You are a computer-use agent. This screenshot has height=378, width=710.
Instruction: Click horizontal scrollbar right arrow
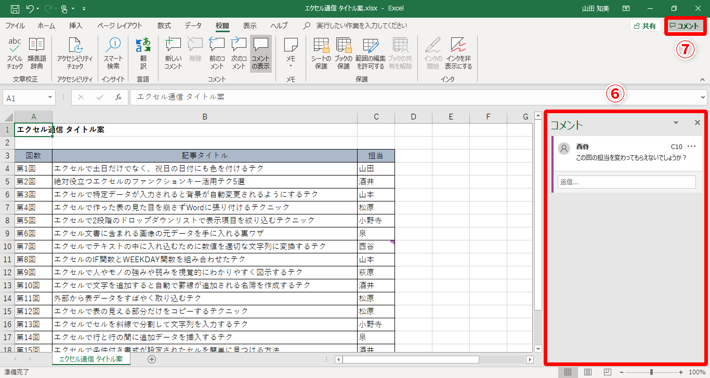[530, 359]
